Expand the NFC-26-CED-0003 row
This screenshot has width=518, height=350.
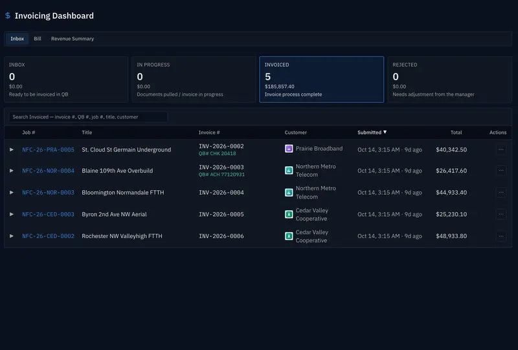[x=12, y=214]
